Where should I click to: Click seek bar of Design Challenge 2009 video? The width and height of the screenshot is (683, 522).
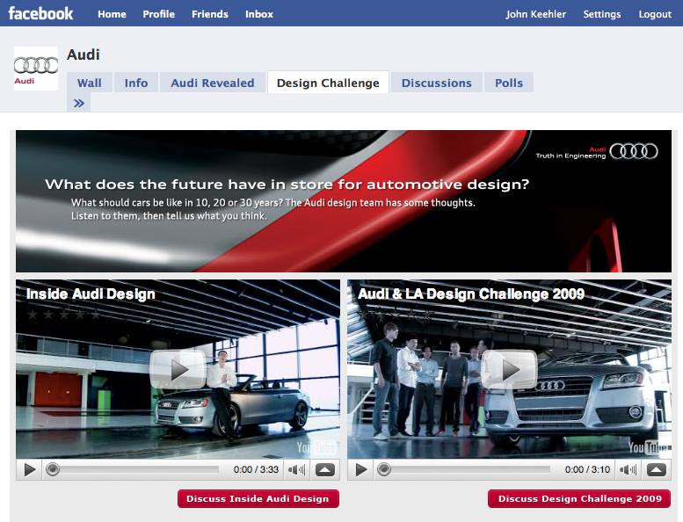[x=464, y=470]
